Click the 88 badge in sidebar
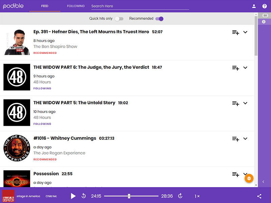 (x=265, y=16)
